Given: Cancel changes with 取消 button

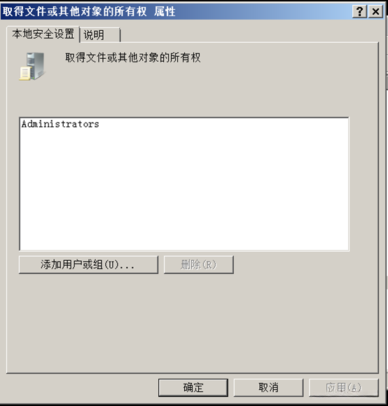Looking at the screenshot, I should point(268,388).
